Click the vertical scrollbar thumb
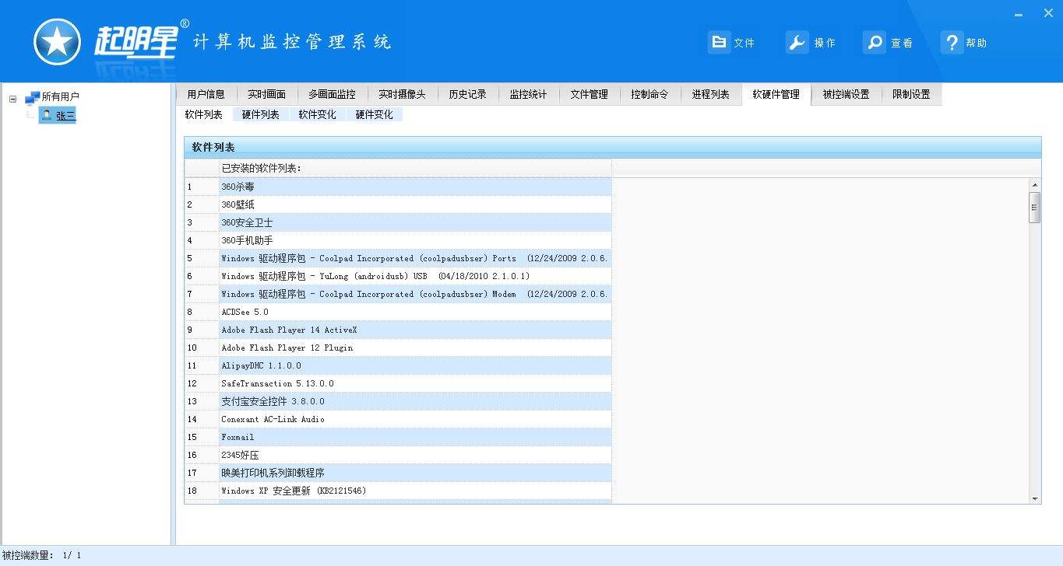This screenshot has width=1063, height=566. (x=1035, y=208)
